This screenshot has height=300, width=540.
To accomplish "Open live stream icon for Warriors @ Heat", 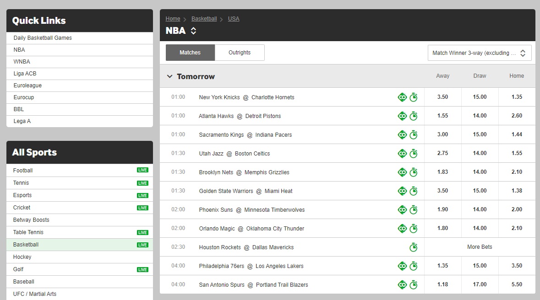I will coord(402,191).
